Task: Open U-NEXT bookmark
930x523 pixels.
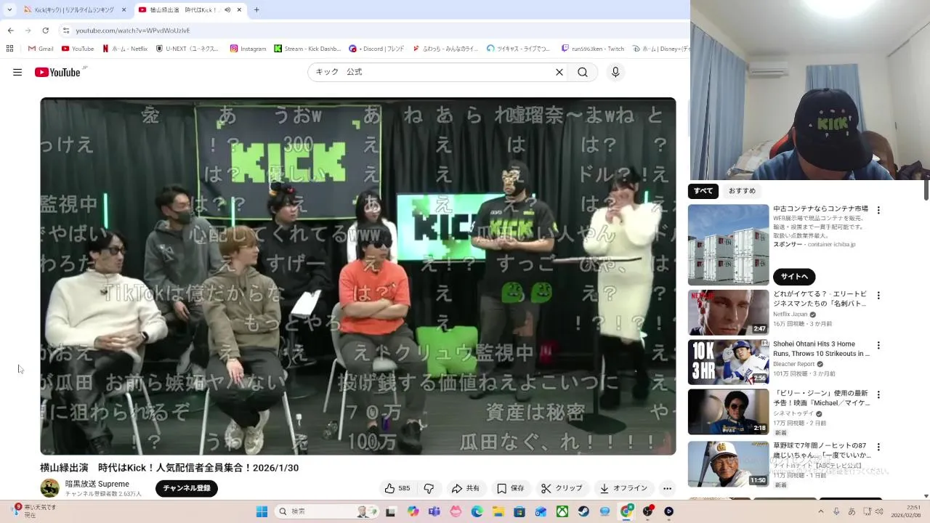Action: pos(187,49)
